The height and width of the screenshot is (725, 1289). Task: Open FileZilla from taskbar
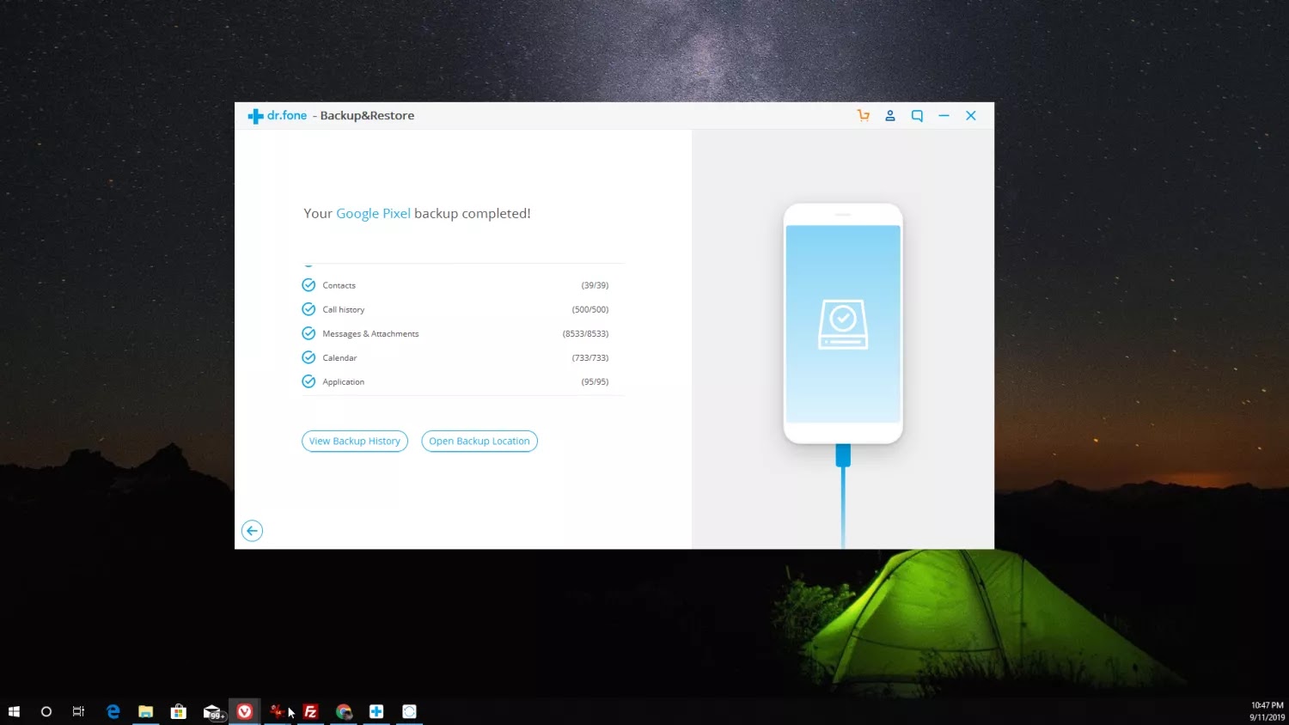pos(311,711)
